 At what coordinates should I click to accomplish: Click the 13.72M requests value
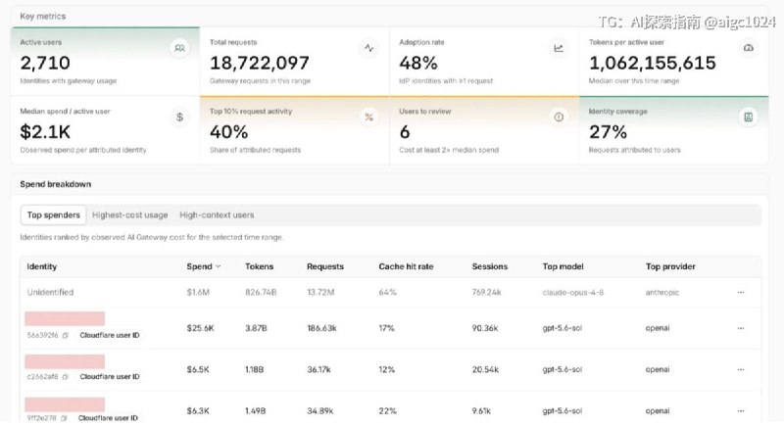point(320,292)
